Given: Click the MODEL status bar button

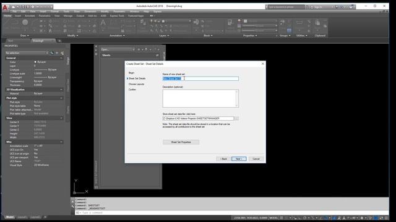Looking at the screenshot, I should [x=273, y=218].
